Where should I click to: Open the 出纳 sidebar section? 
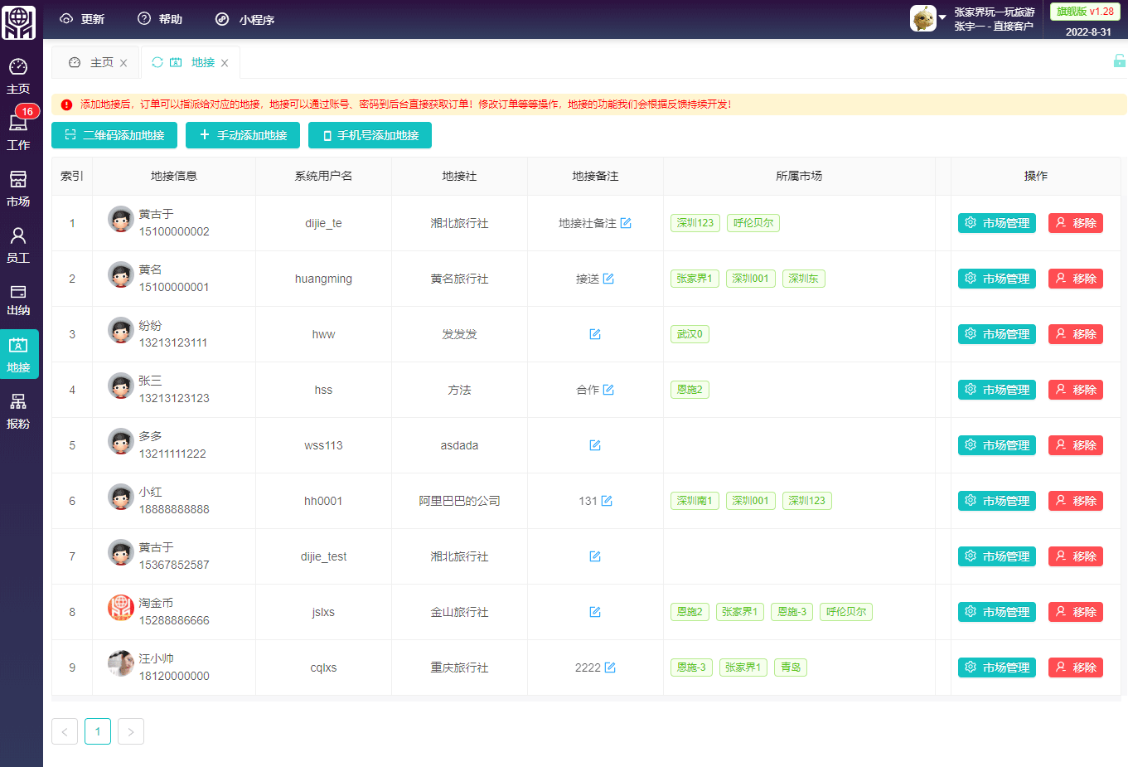[18, 299]
